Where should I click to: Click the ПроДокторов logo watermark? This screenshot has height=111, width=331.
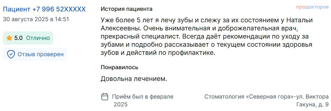point(312,7)
